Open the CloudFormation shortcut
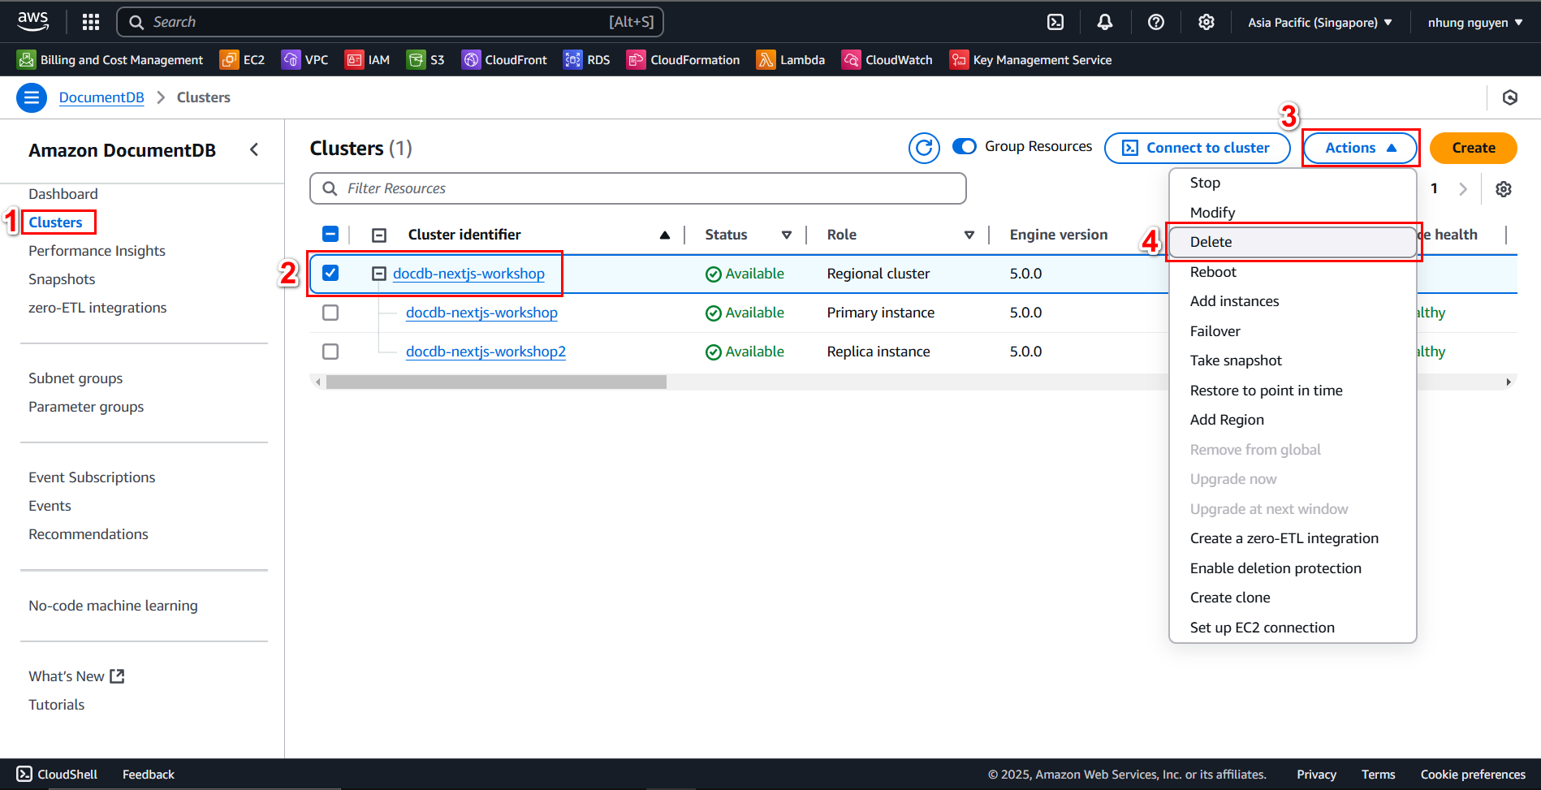Screen dimensions: 1541x790 pos(684,60)
